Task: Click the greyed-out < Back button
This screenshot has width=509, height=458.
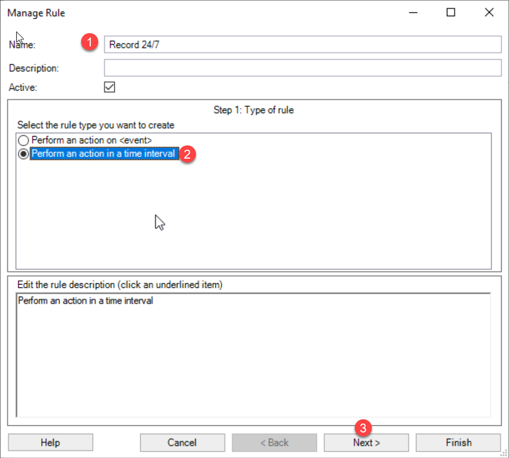Action: pyautogui.click(x=274, y=443)
